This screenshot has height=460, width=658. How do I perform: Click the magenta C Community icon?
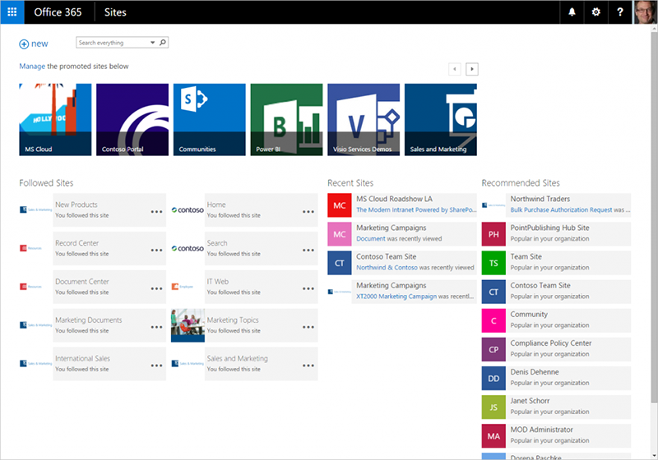coord(493,321)
